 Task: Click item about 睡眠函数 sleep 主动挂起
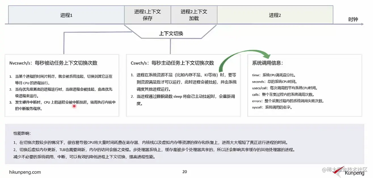(183, 100)
